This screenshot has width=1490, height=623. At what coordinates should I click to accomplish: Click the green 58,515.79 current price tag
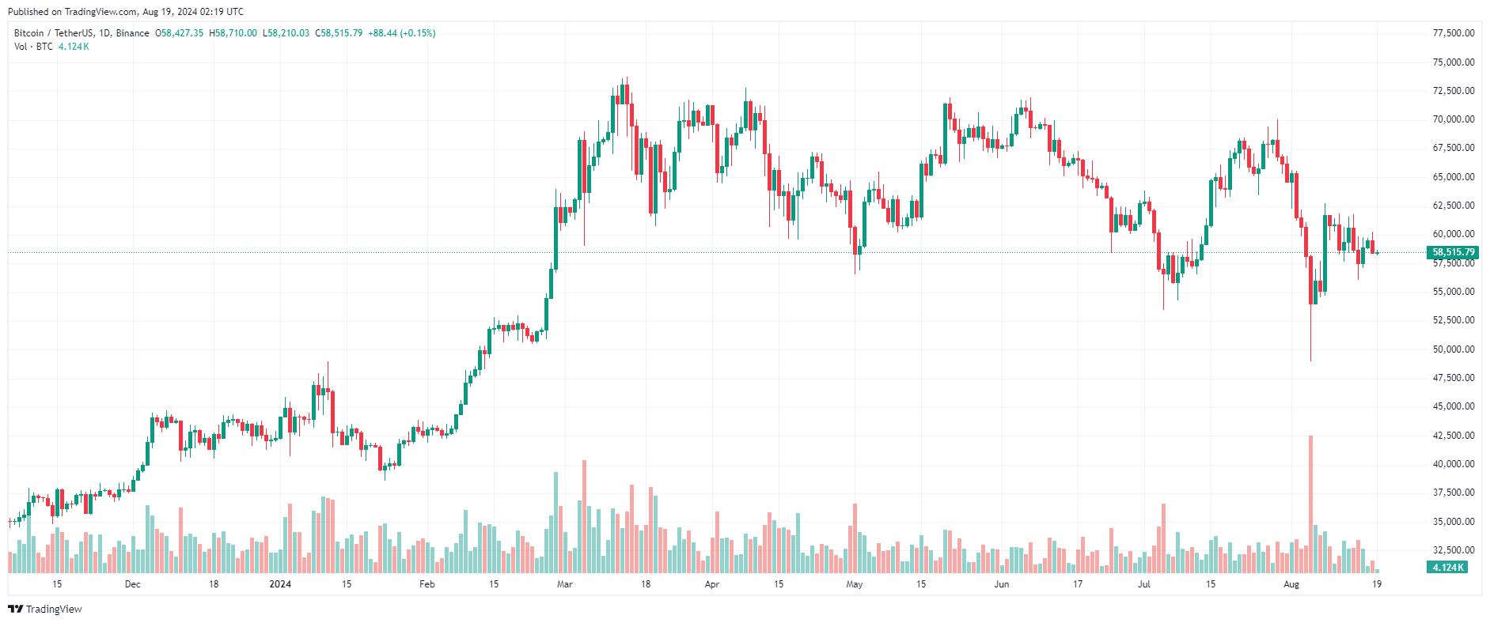[1453, 252]
